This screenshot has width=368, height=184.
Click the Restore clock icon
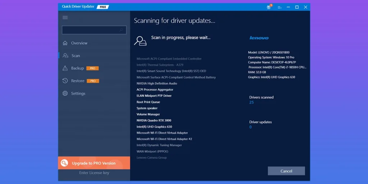65,81
